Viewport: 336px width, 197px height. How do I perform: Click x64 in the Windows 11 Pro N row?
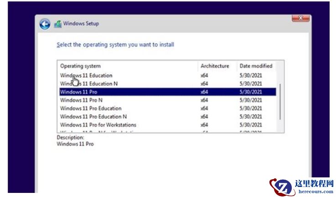[x=204, y=100]
